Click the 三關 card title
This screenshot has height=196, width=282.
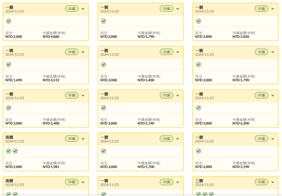click(199, 181)
